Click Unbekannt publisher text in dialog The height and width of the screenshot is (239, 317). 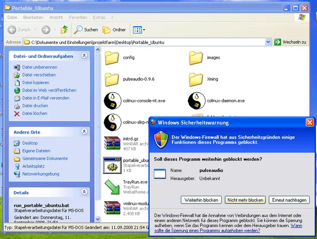coord(210,178)
